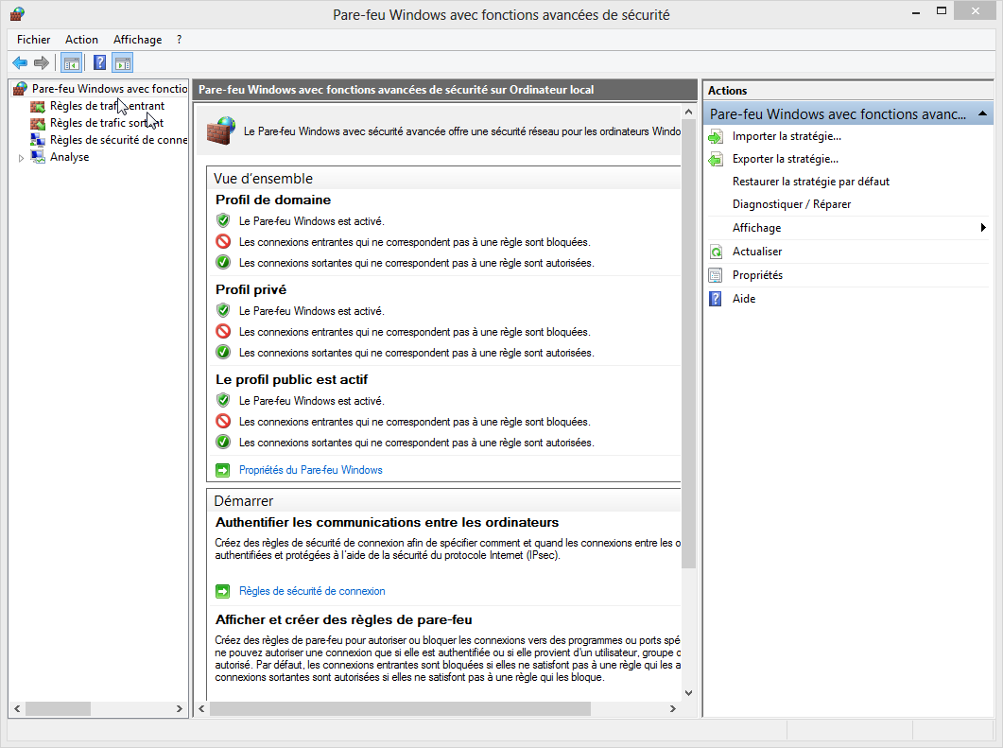Open Propriétés du Pare-feu Windows link
Image resolution: width=1003 pixels, height=748 pixels.
pyautogui.click(x=310, y=470)
